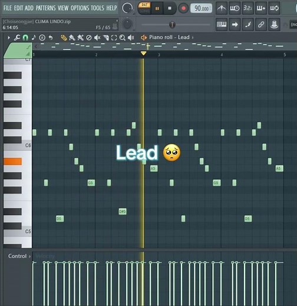
Task: Click the project title CLIMA LINDO.zip
Action: (x=52, y=21)
